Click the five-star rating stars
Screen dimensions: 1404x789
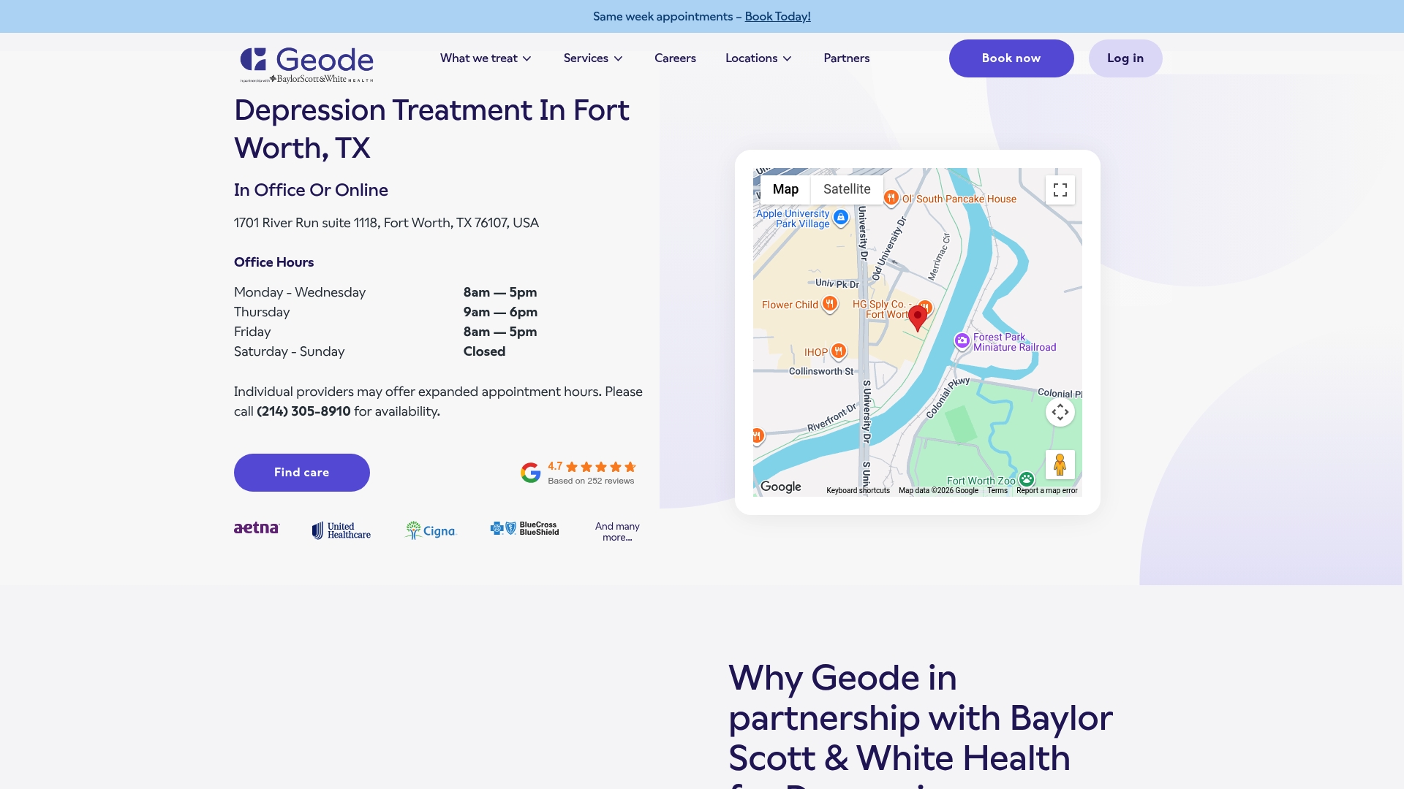tap(601, 467)
